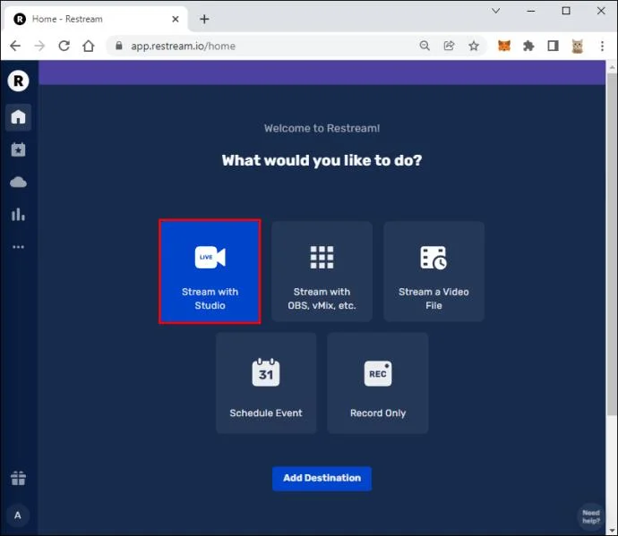Click the 'Welcome to Restream!' text
The height and width of the screenshot is (536, 618).
pyautogui.click(x=322, y=128)
